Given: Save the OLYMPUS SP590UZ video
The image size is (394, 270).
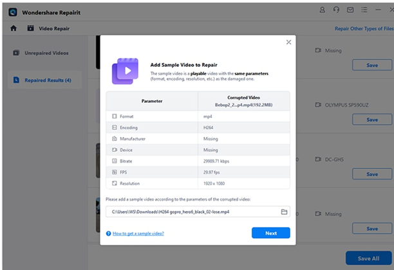Looking at the screenshot, I should click(x=371, y=120).
